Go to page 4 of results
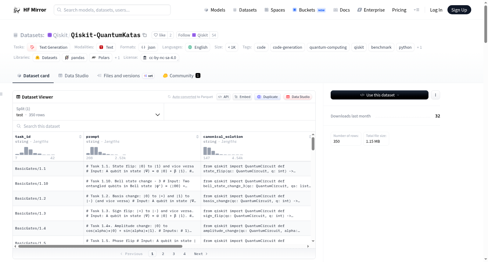Image resolution: width=488 pixels, height=262 pixels. 185,254
